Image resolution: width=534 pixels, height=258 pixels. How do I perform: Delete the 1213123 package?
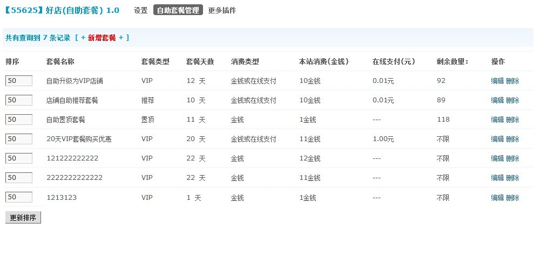pos(512,198)
